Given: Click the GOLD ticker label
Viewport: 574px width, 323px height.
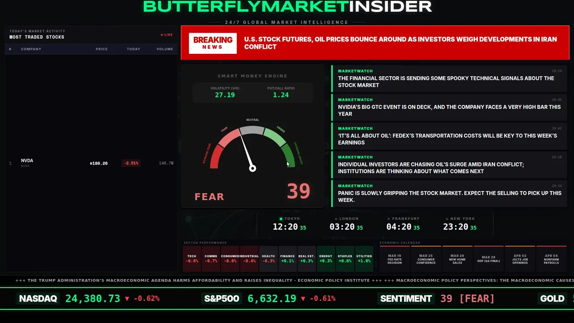Looking at the screenshot, I should click(x=552, y=299).
